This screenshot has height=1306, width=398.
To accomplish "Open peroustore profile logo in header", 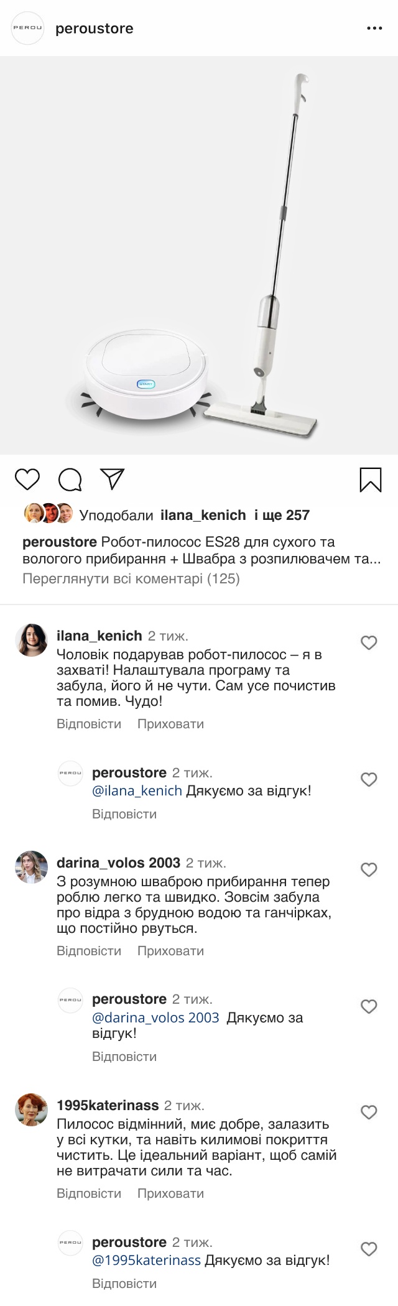I will 29,29.
